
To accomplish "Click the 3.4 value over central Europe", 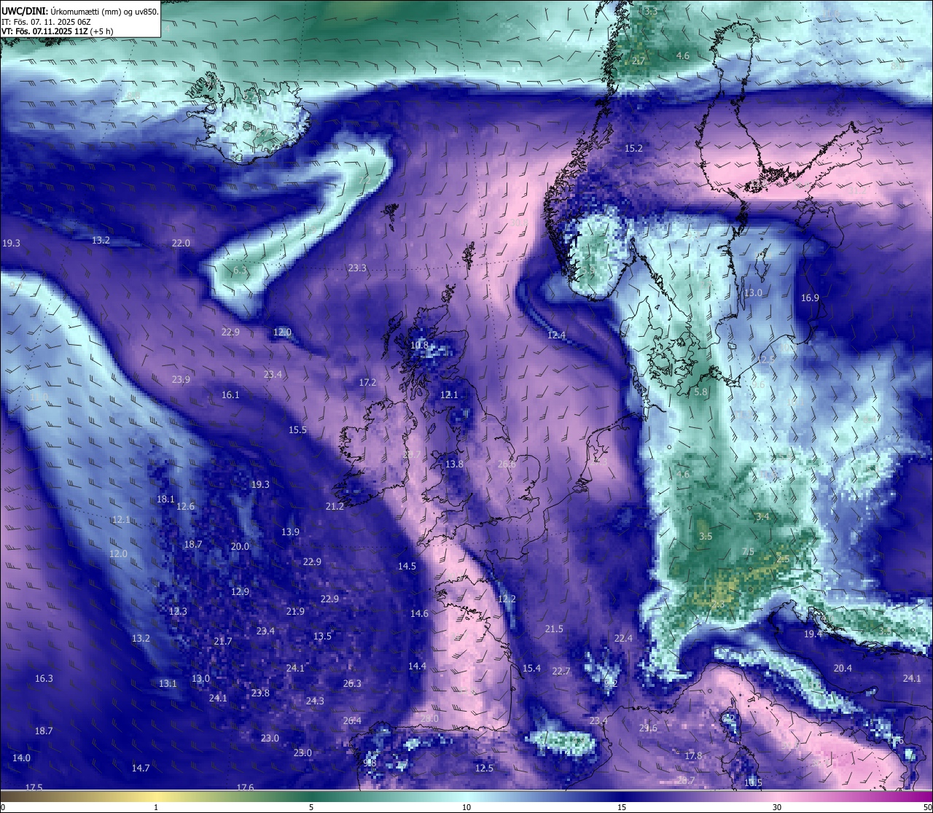I will pos(762,516).
